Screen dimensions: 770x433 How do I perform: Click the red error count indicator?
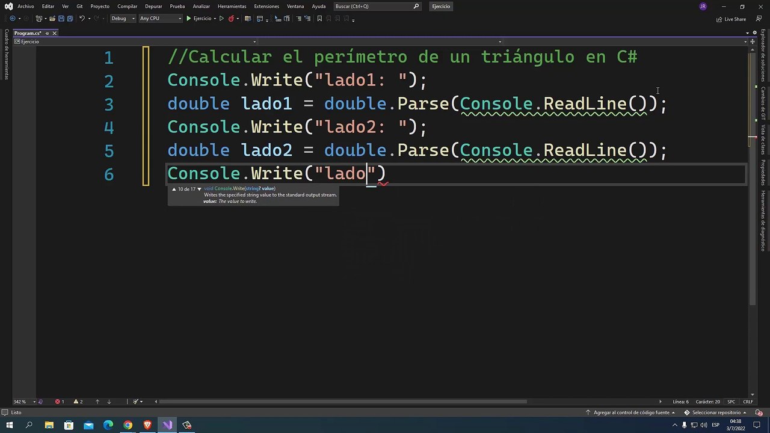click(60, 402)
